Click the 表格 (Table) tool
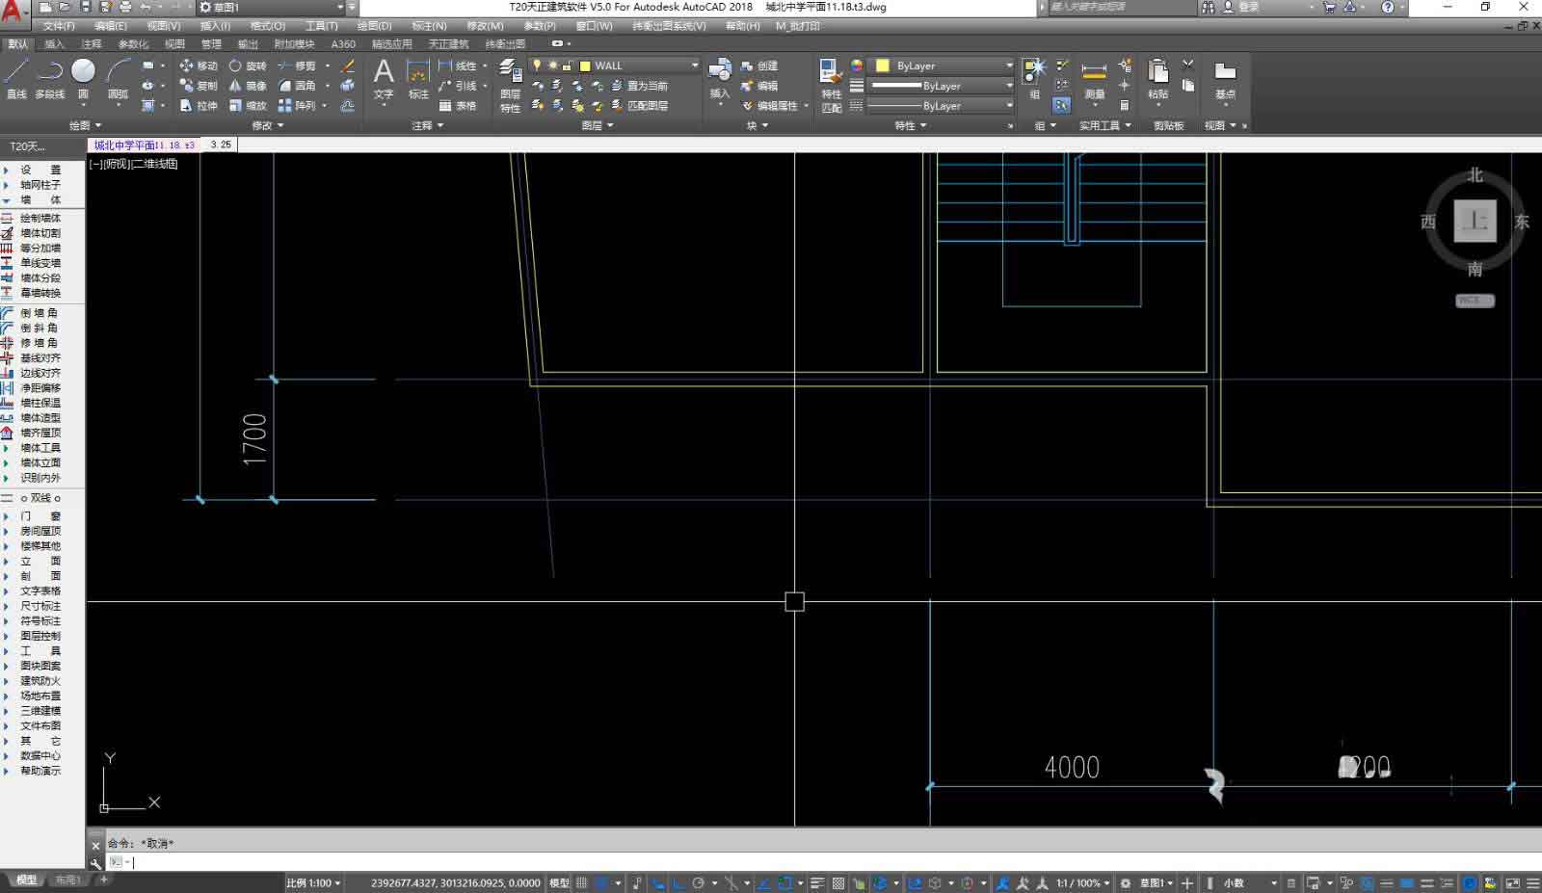Image resolution: width=1542 pixels, height=893 pixels. (458, 106)
